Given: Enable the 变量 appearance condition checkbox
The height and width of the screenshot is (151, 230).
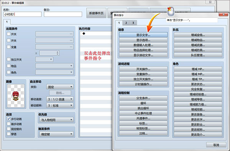Looking at the screenshot, I should tap(9, 47).
